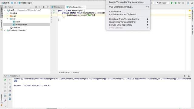Image resolution: width=194 pixels, height=109 pixels.
Task: Hide the Project tool window
Action: pyautogui.click(x=48, y=7)
